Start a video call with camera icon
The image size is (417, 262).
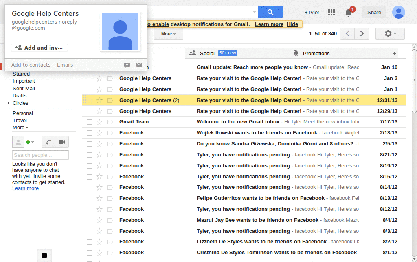point(62,142)
